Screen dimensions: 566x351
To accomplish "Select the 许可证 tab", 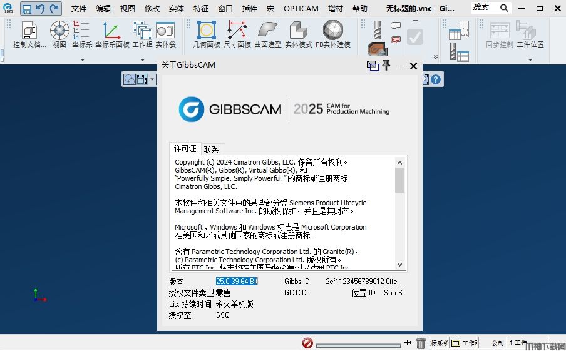I will coord(185,149).
